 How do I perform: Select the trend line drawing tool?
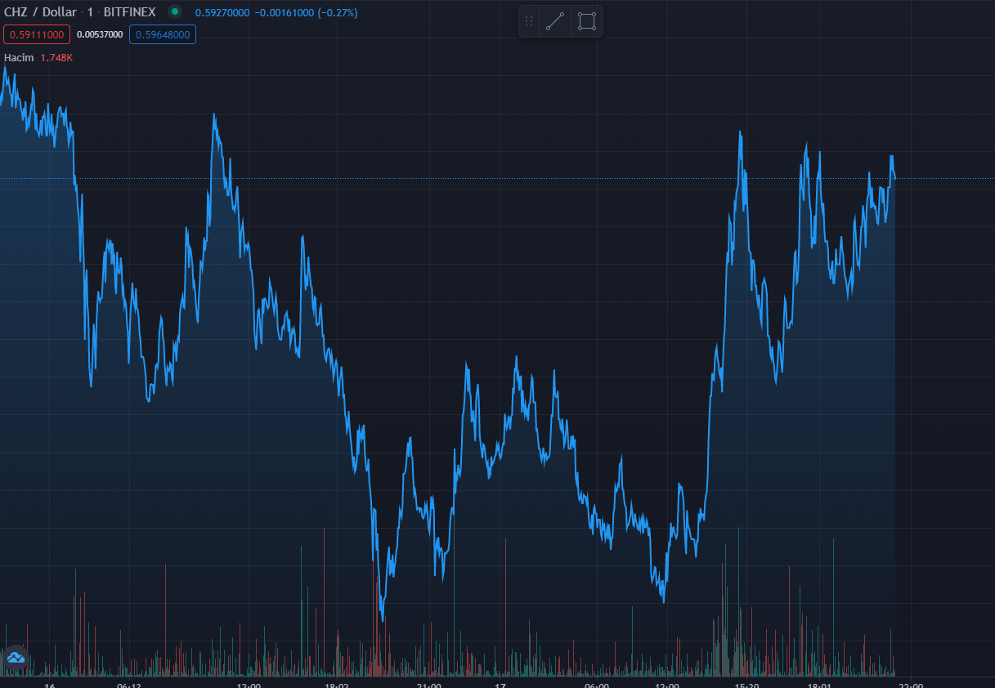coord(556,21)
